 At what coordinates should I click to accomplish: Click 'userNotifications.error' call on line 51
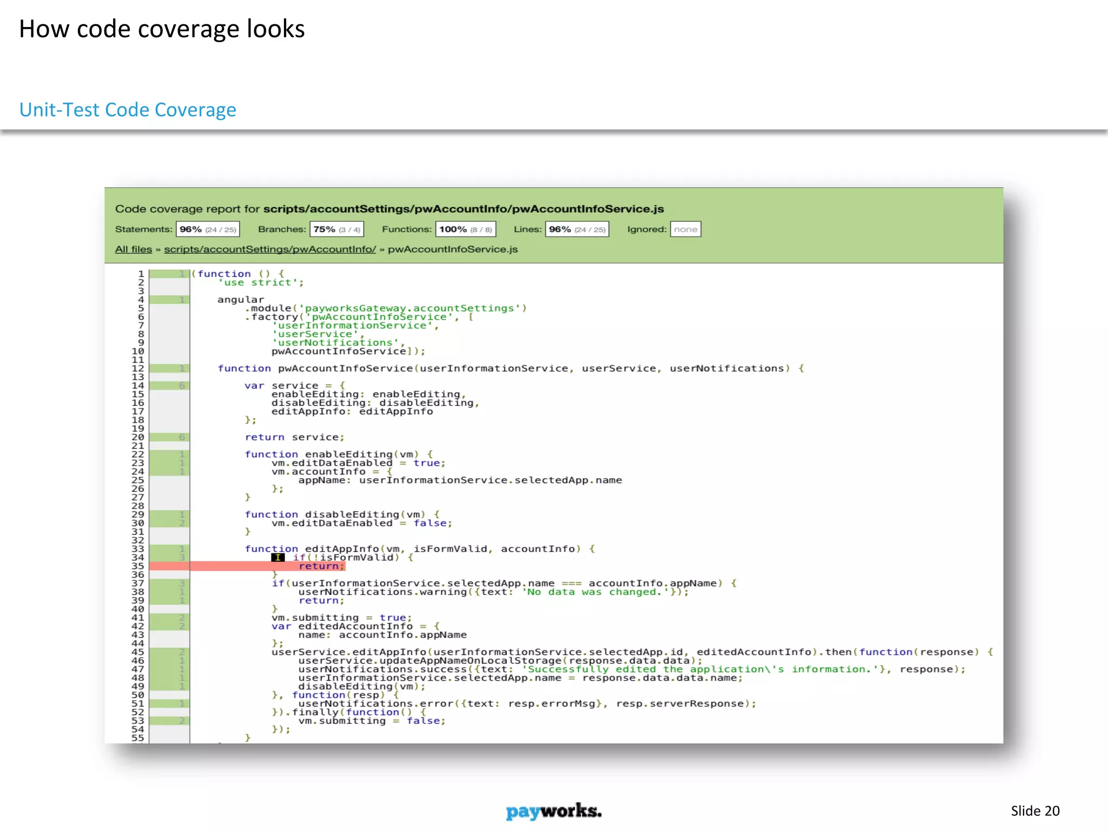point(527,703)
